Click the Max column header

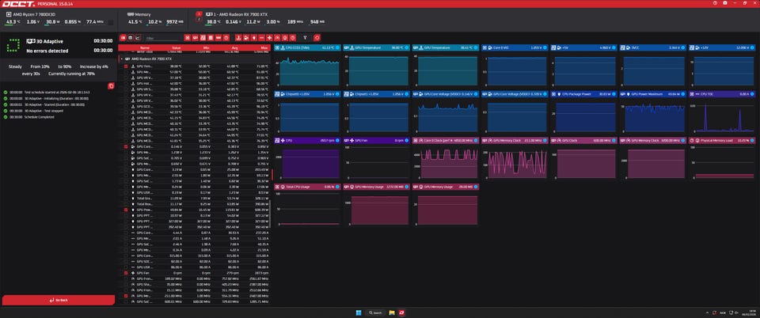(x=256, y=47)
